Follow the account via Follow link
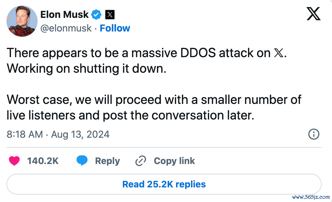Viewport: 332px width, 202px height. tap(115, 28)
